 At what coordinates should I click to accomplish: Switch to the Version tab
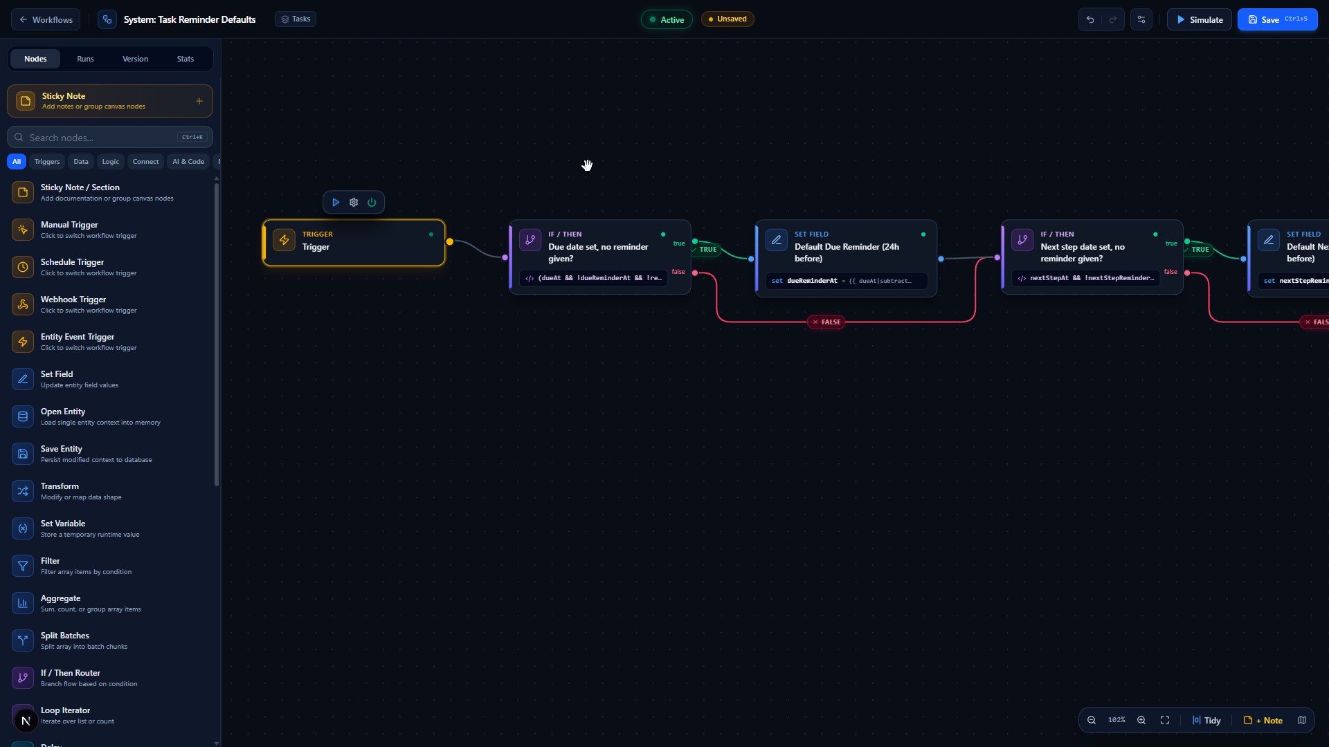click(135, 59)
